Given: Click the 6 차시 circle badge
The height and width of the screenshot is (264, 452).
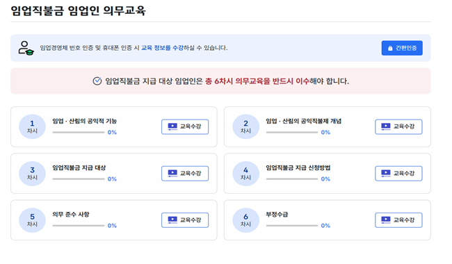Looking at the screenshot, I should (245, 220).
